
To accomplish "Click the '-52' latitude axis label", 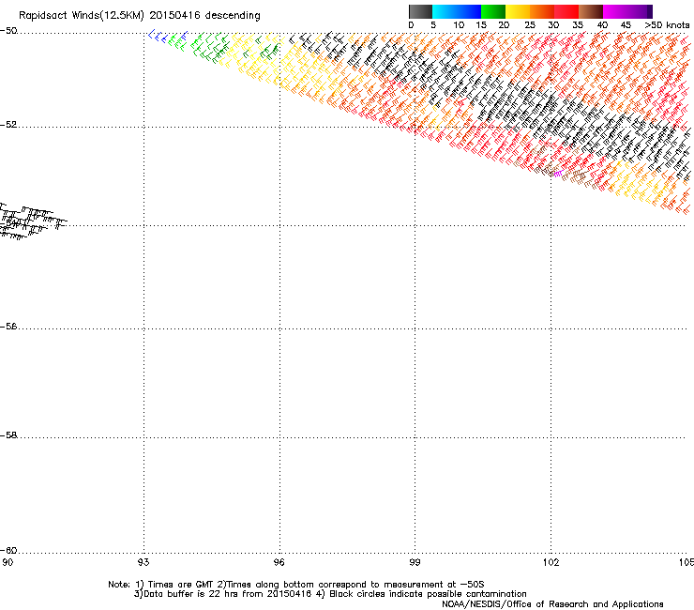I will [x=8, y=125].
